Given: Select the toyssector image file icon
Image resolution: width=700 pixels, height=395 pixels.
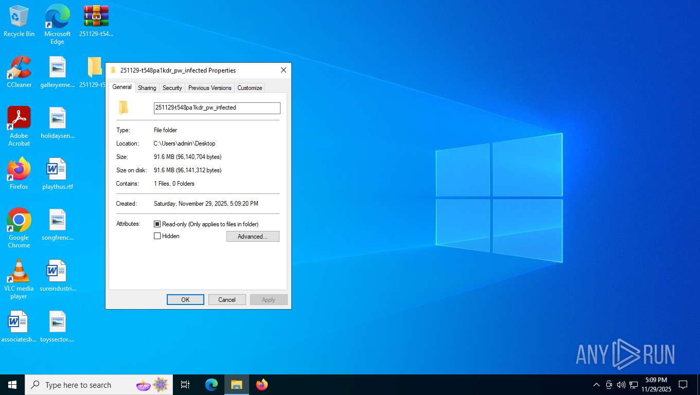Looking at the screenshot, I should [x=57, y=327].
